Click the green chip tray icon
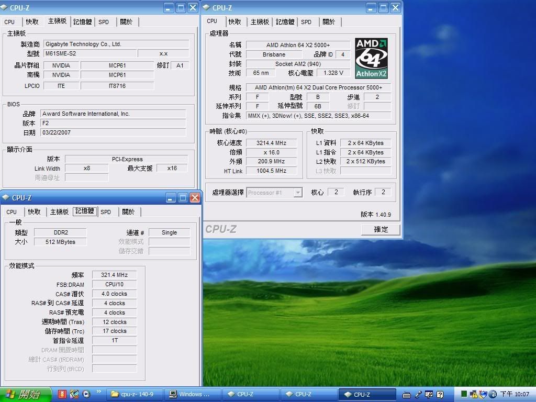 tap(464, 394)
